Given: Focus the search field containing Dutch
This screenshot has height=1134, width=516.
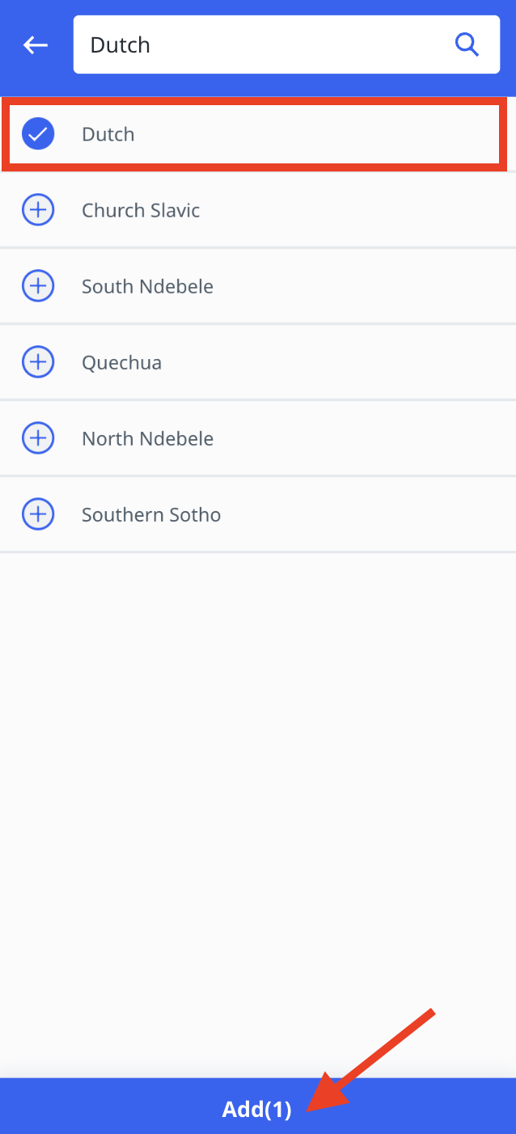Looking at the screenshot, I should [x=286, y=44].
